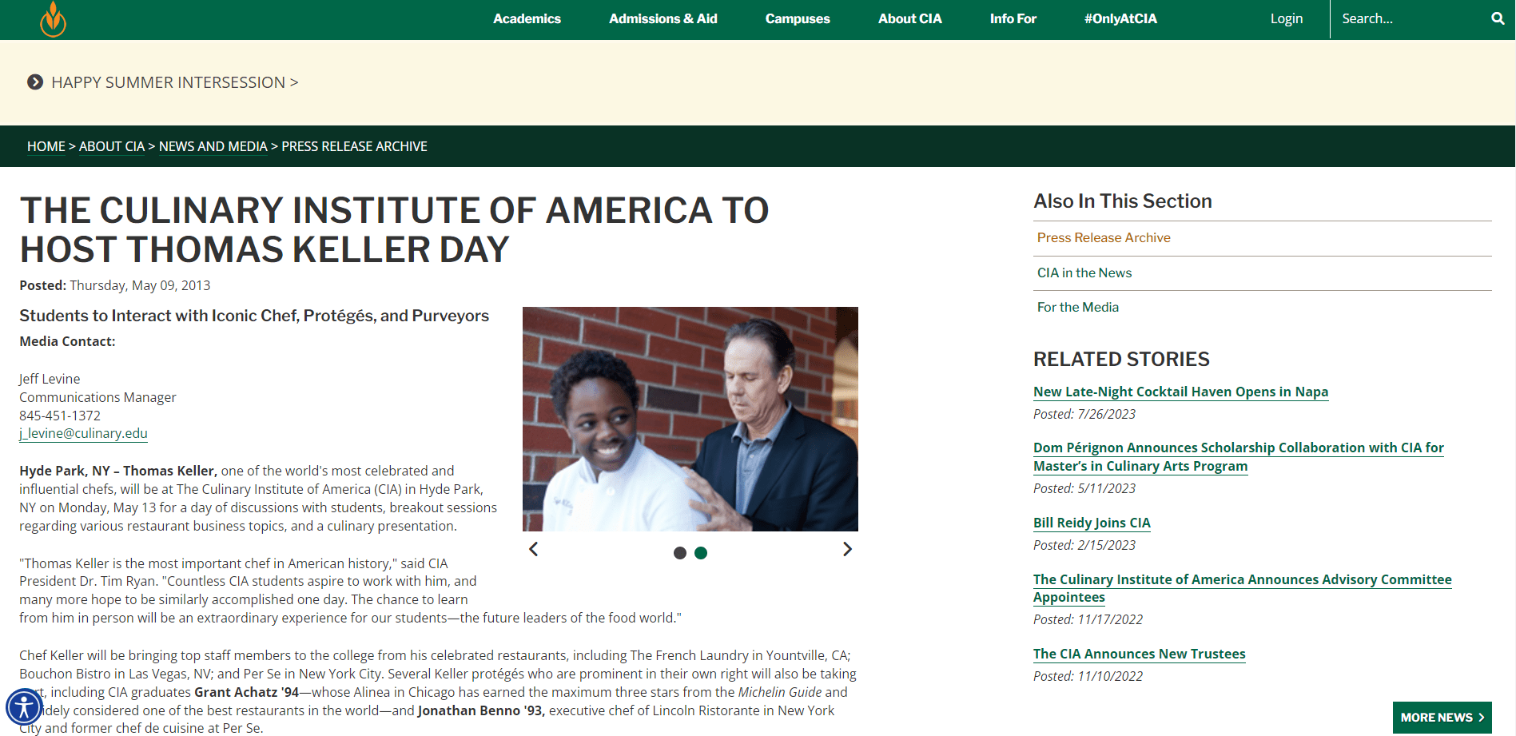Open Happy Summer Intersession announcement
1516x736 pixels.
pyautogui.click(x=175, y=82)
